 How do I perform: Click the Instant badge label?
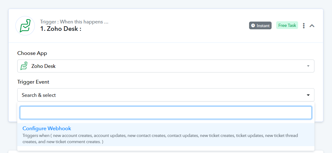click(x=263, y=26)
